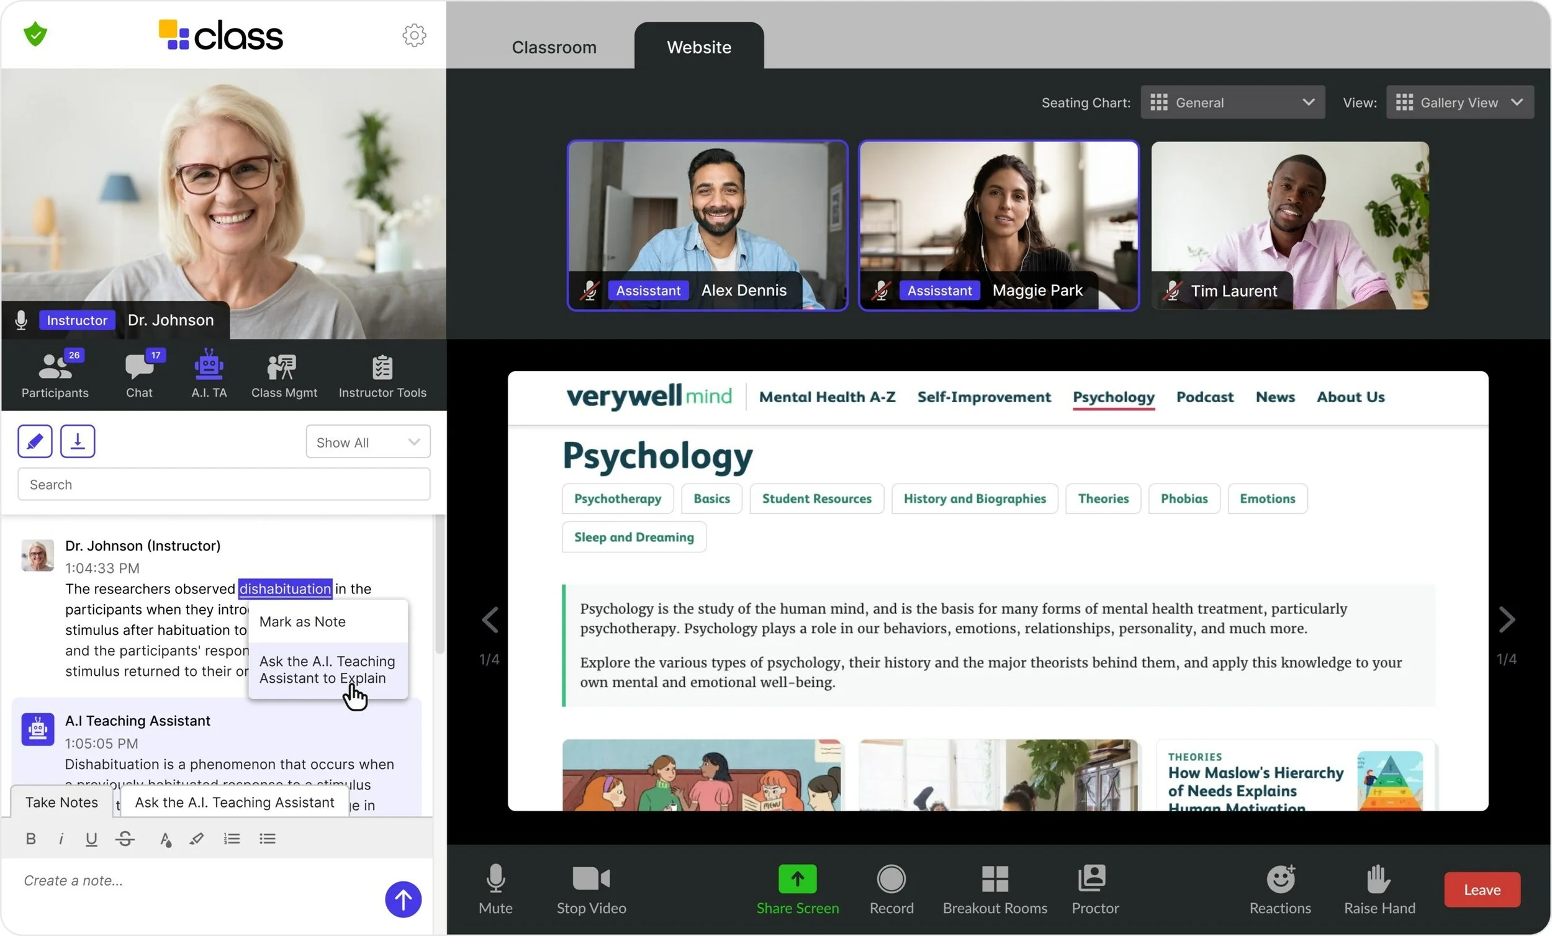Viewport: 1552px width, 936px height.
Task: Choose Ask the A.I. Teaching Assistant to Explain
Action: (327, 670)
